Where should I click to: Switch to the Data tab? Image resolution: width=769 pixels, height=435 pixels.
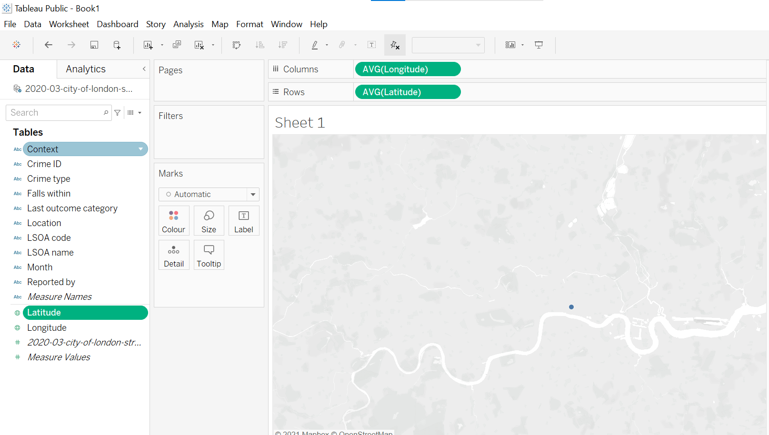click(x=24, y=69)
